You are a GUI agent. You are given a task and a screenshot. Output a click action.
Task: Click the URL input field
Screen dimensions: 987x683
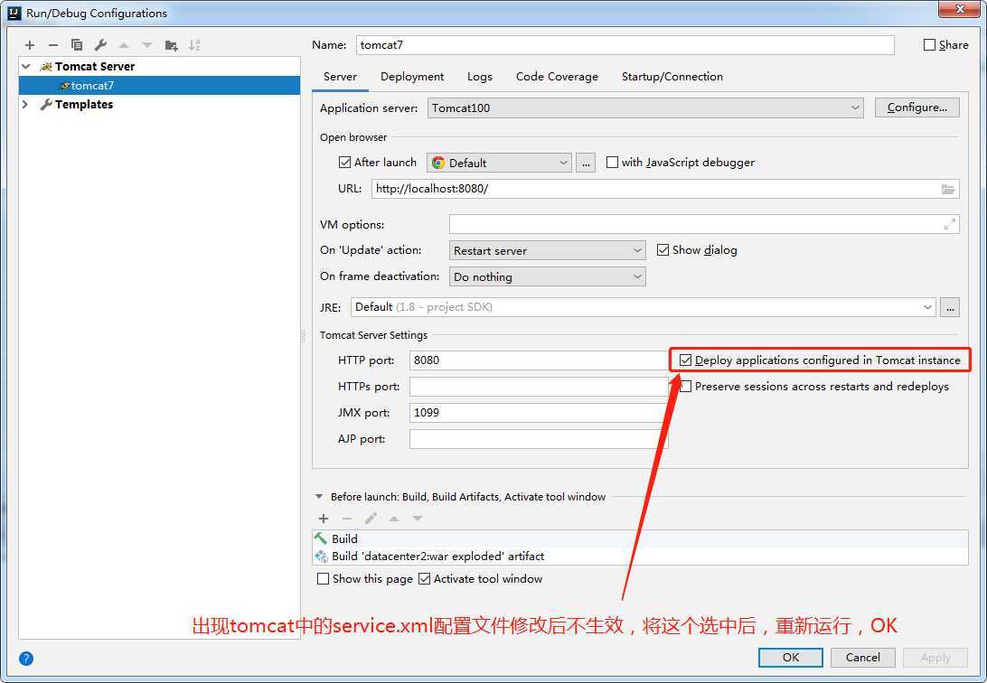point(665,189)
